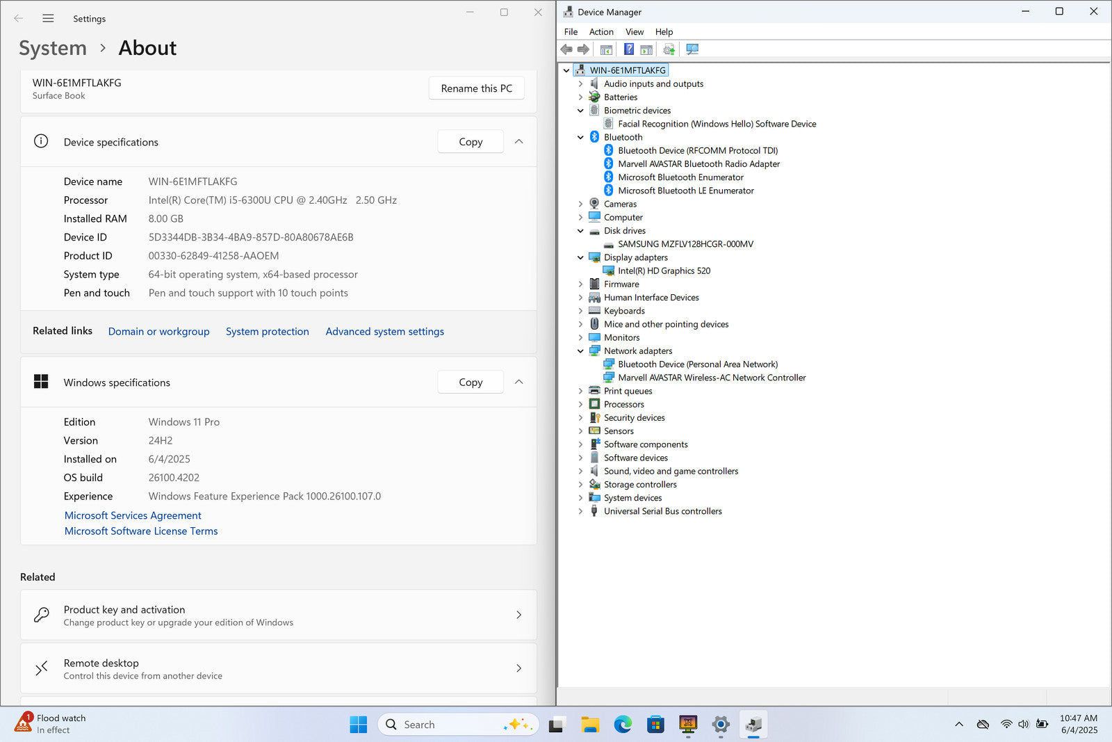
Task: Launch File Explorer from the taskbar
Action: [590, 725]
